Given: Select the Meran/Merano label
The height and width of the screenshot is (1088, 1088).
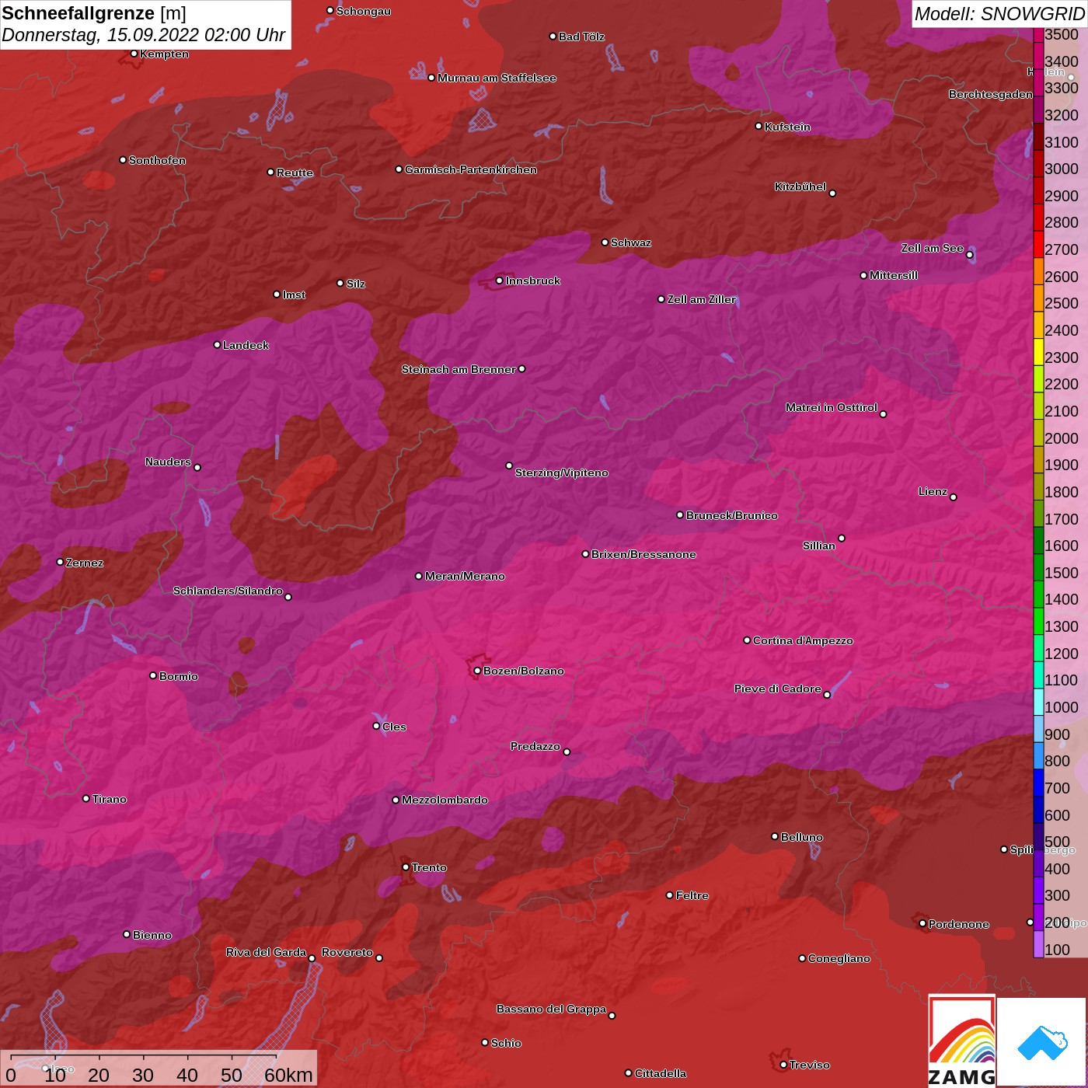Looking at the screenshot, I should [465, 576].
